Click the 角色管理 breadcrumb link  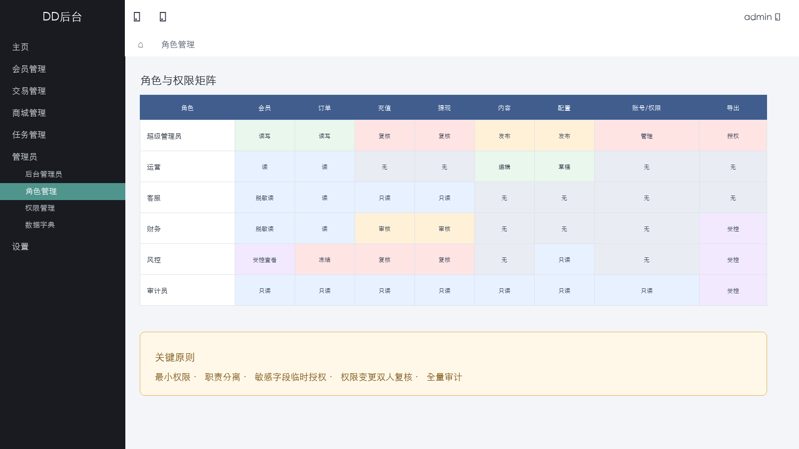point(178,44)
